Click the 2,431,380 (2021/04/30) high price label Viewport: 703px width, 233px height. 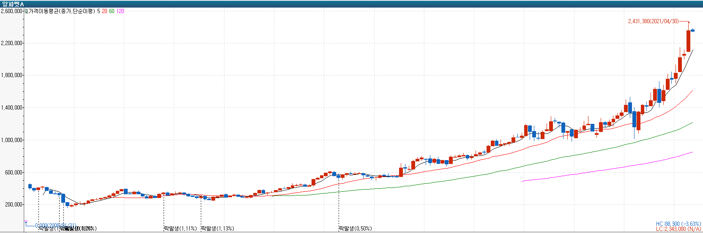pos(653,21)
